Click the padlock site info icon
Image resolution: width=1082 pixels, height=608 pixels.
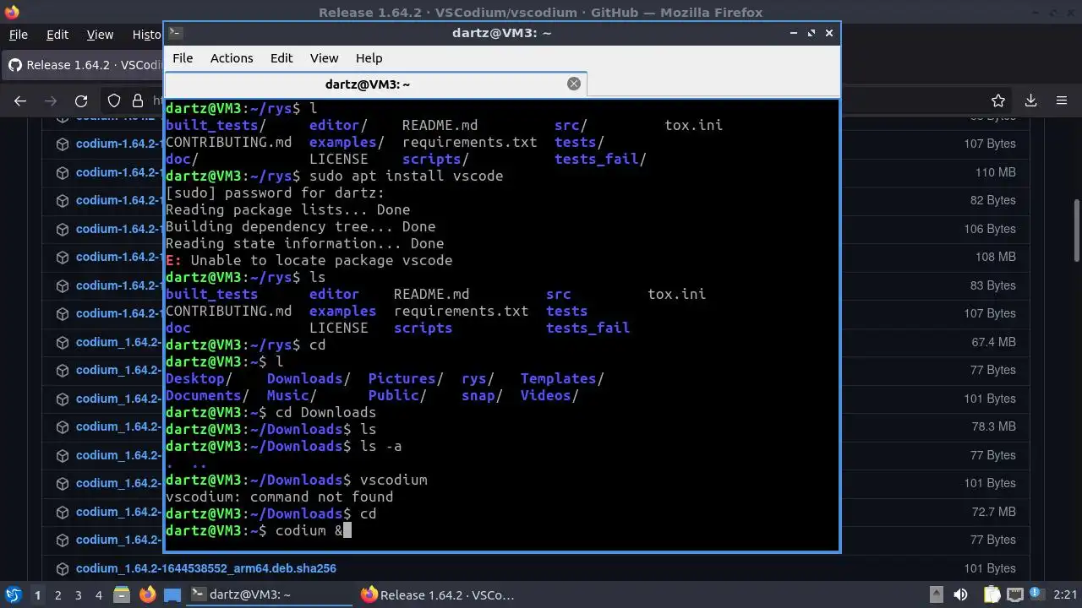(x=139, y=100)
